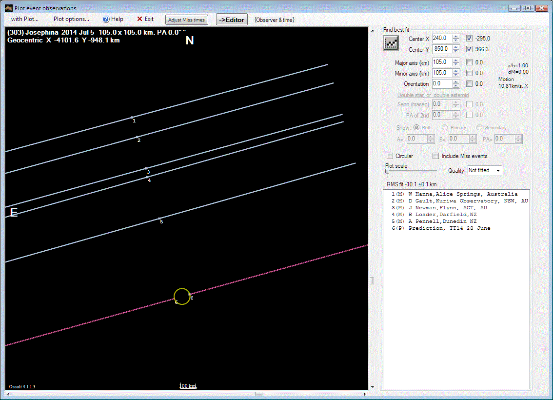Select the 'Primary' radio button
The width and height of the screenshot is (553, 400).
coord(445,127)
